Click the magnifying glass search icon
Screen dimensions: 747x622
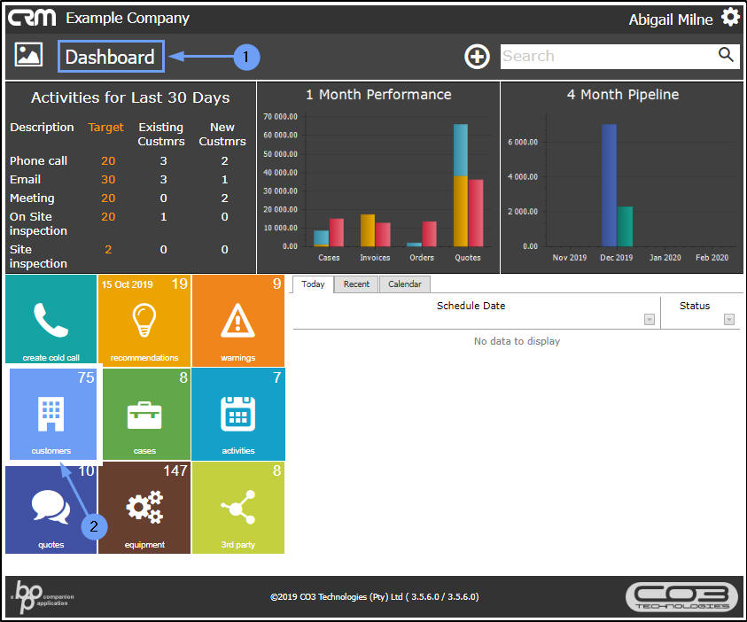click(x=726, y=55)
